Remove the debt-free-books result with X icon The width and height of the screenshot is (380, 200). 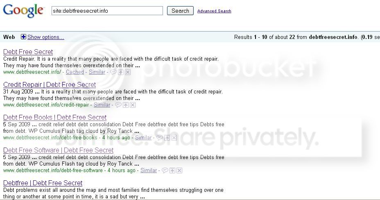coord(174,137)
